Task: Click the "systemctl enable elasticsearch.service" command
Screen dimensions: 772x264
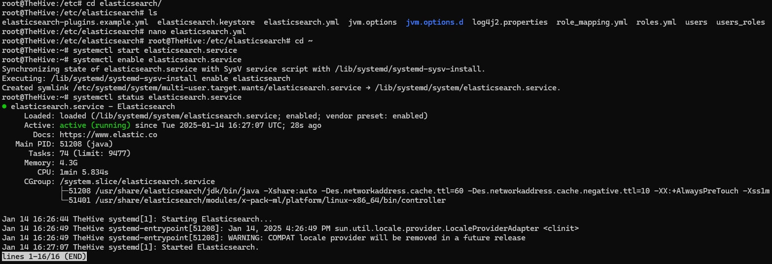Action: (157, 60)
